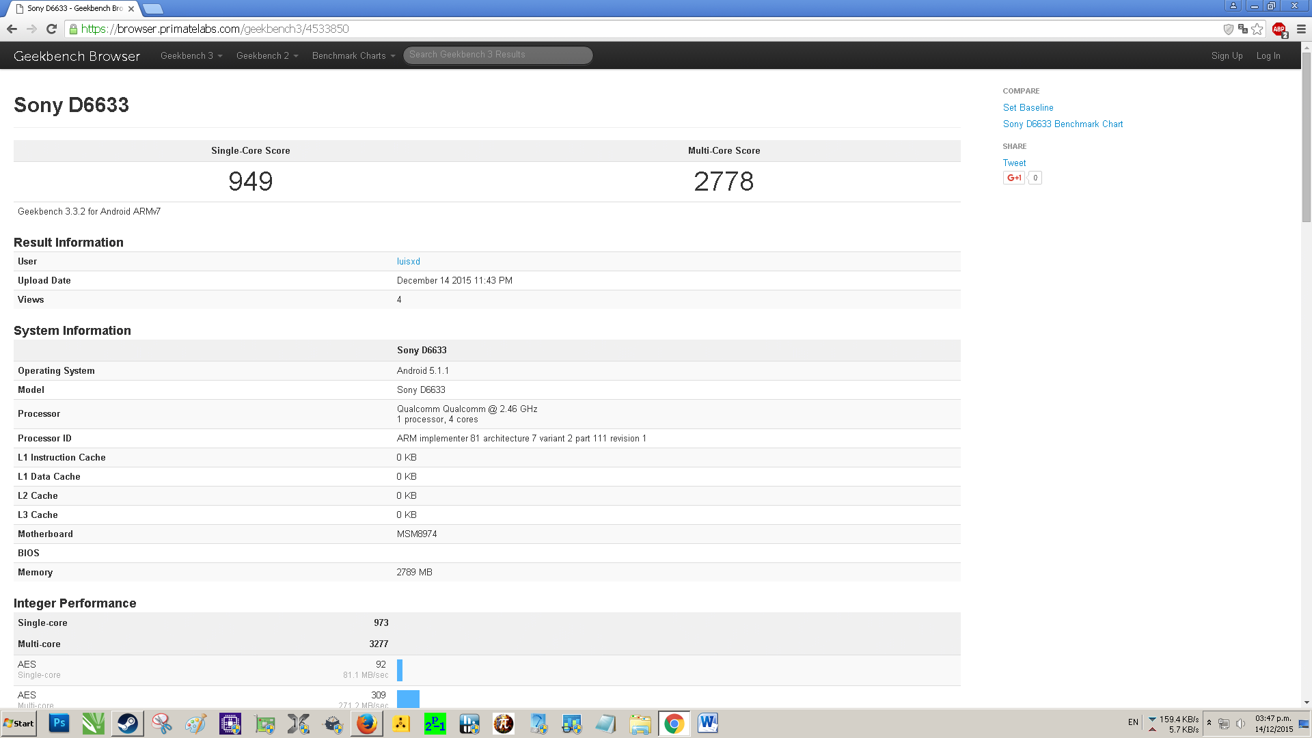Open Steam from the taskbar
This screenshot has width=1312, height=738.
[127, 724]
